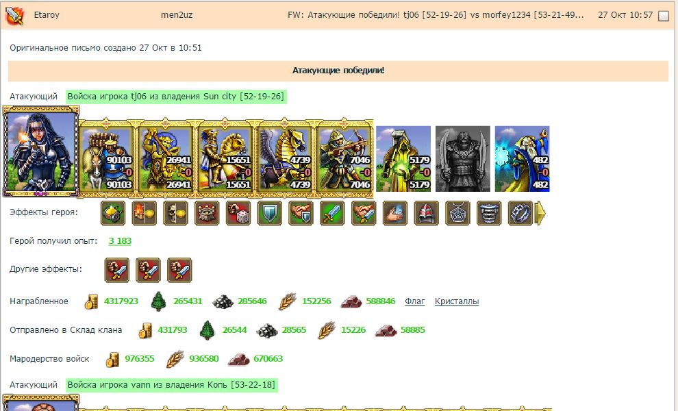Click the sword battle report icon
The width and height of the screenshot is (678, 411).
point(14,16)
